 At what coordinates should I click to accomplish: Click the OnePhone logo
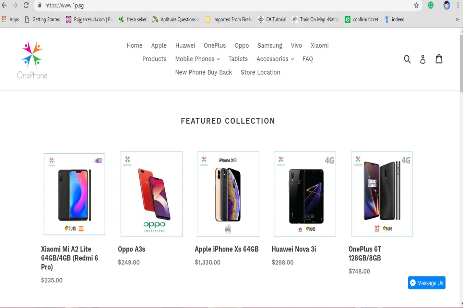click(32, 60)
